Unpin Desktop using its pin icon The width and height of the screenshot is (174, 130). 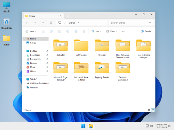(47, 51)
